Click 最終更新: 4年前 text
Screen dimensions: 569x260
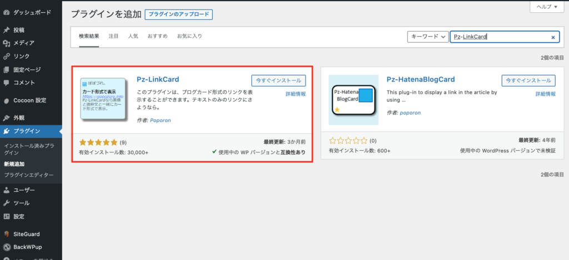click(537, 140)
